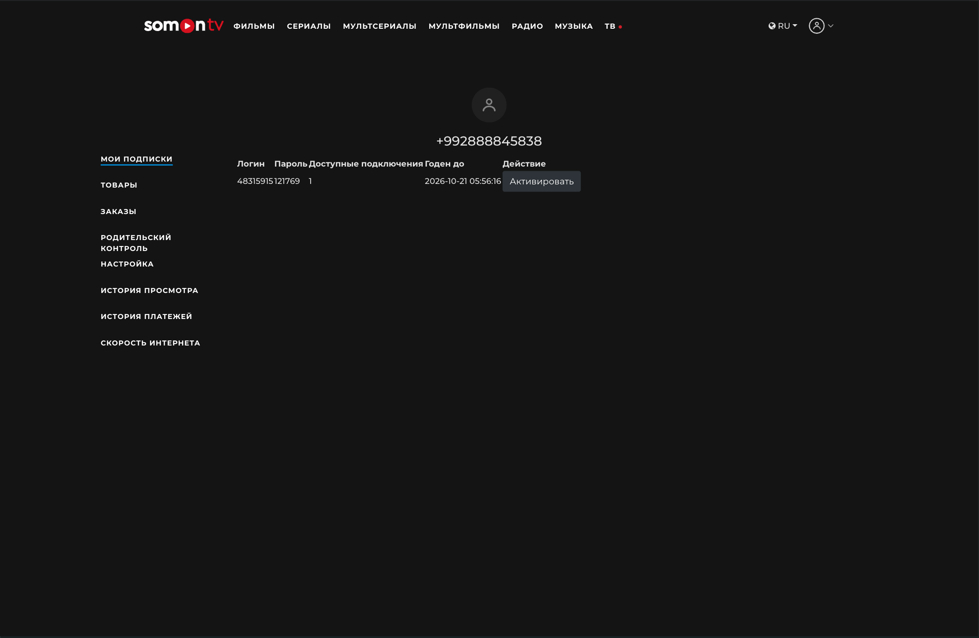This screenshot has height=638, width=979.
Task: Expand the account menu chevron
Action: 831,26
